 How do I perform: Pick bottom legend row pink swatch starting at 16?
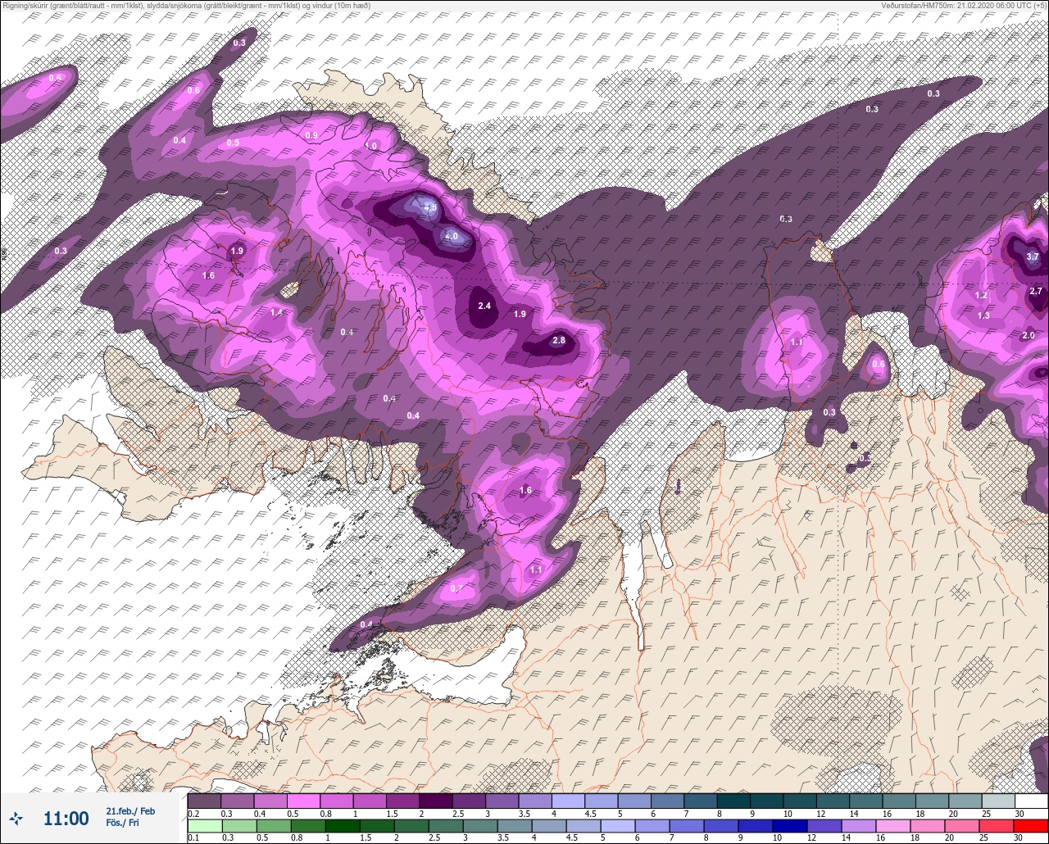click(x=892, y=825)
